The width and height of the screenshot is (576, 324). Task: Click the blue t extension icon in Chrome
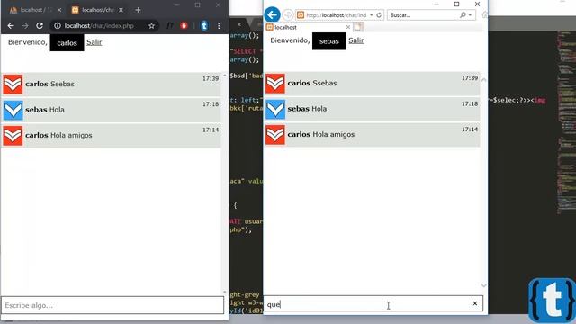[204, 26]
